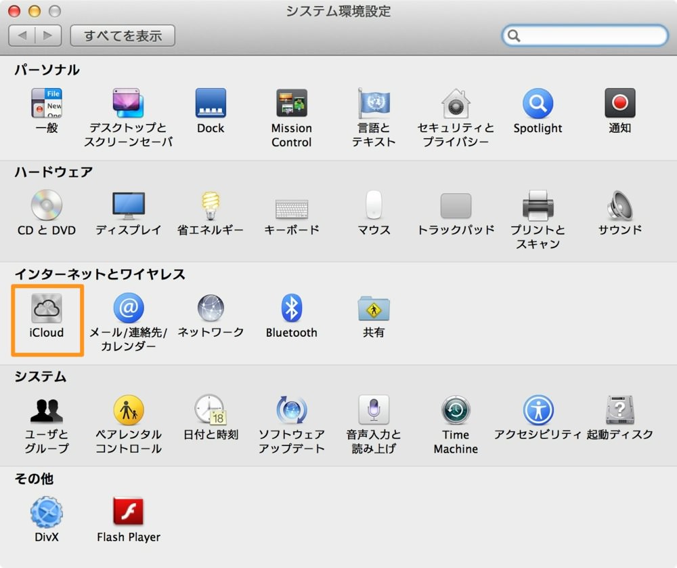Close the システム環境設定 window
Viewport: 677px width, 568px height.
point(14,12)
